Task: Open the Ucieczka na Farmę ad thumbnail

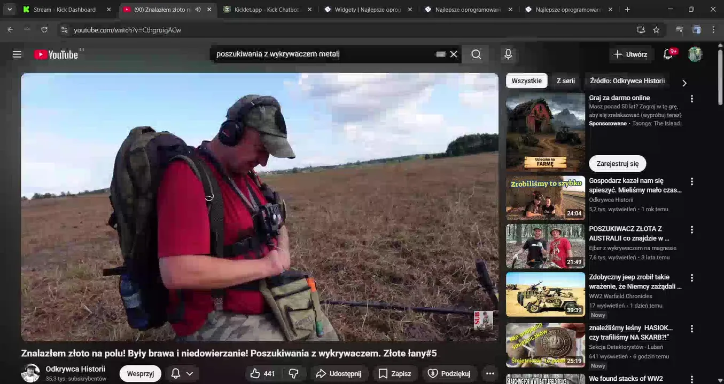Action: [x=546, y=132]
